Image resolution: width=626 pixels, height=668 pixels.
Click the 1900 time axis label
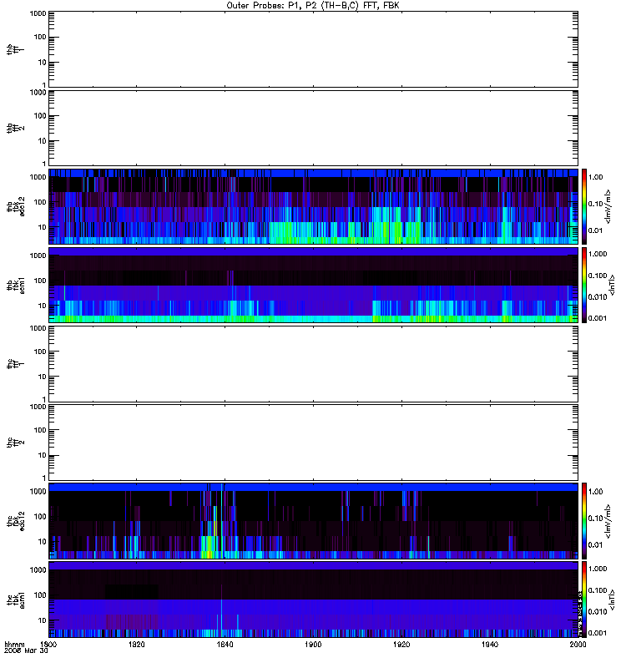[x=313, y=645]
